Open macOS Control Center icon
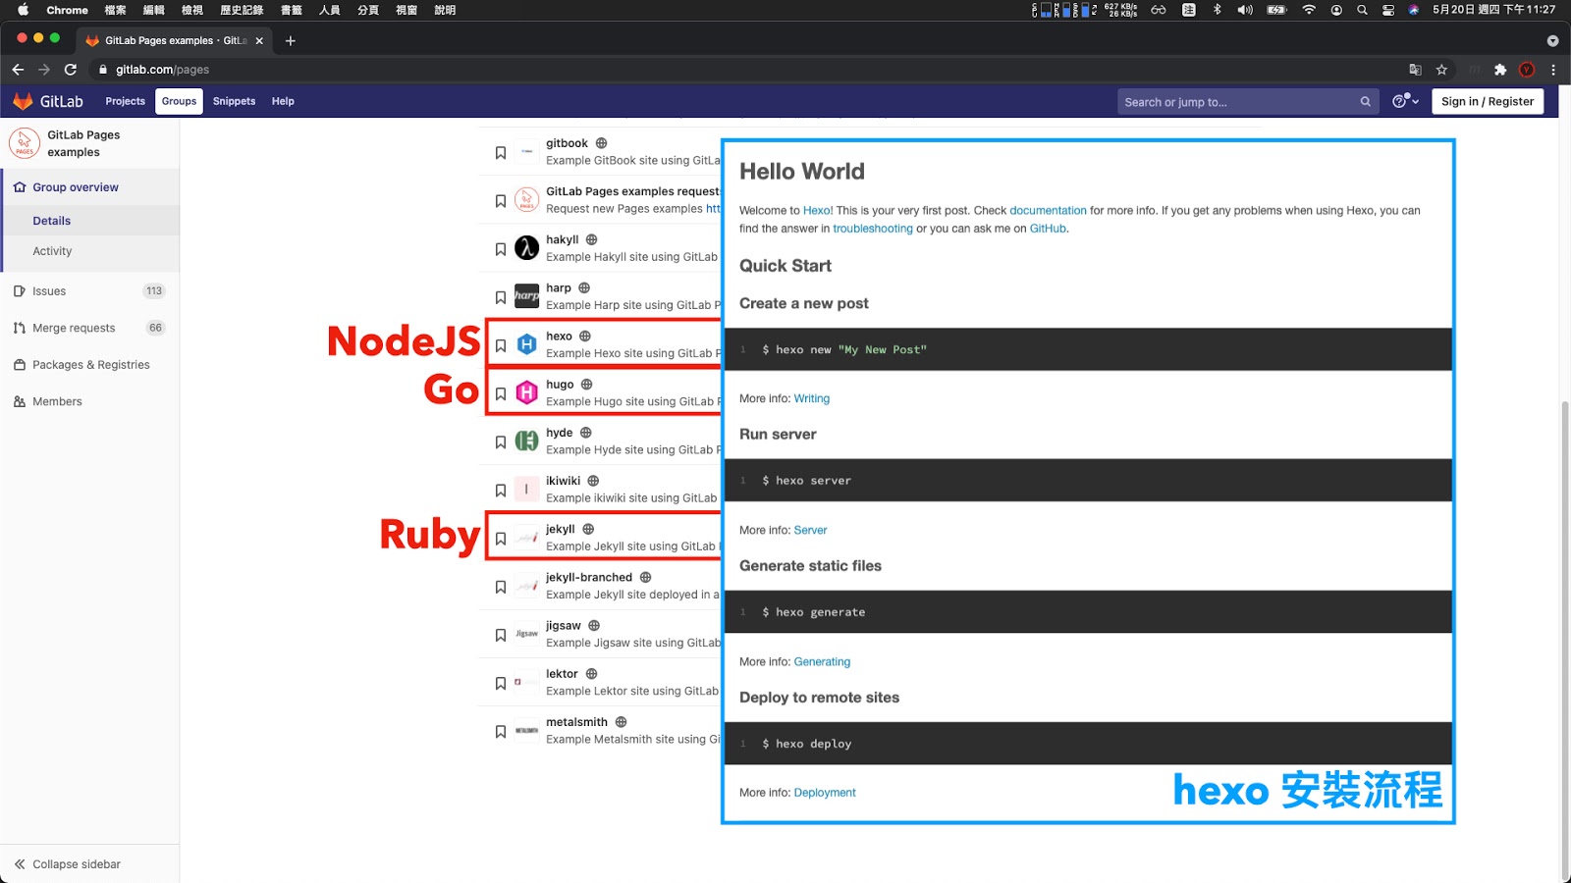Viewport: 1571px width, 883px height. coord(1388,10)
